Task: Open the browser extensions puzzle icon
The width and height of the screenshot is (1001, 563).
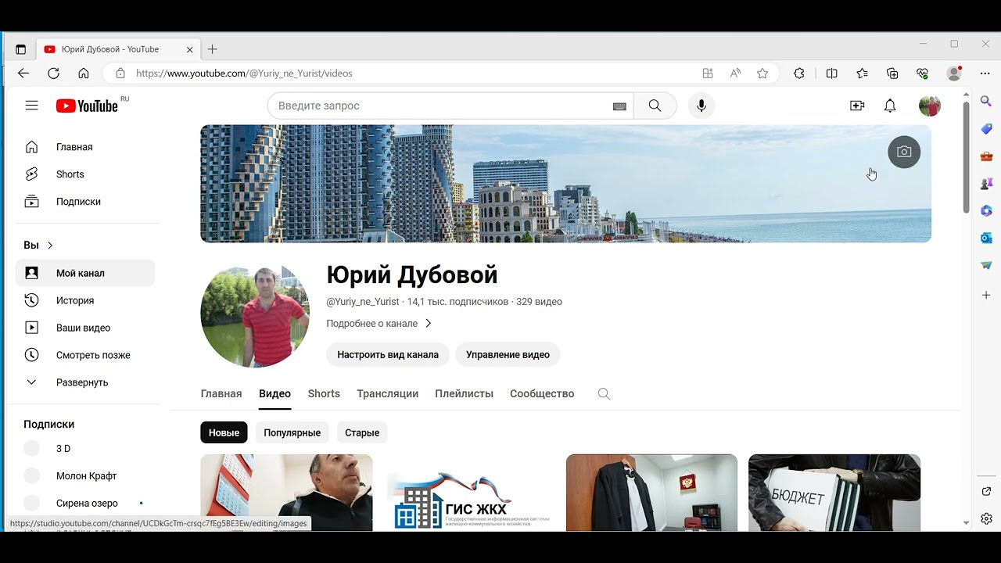Action: click(798, 74)
